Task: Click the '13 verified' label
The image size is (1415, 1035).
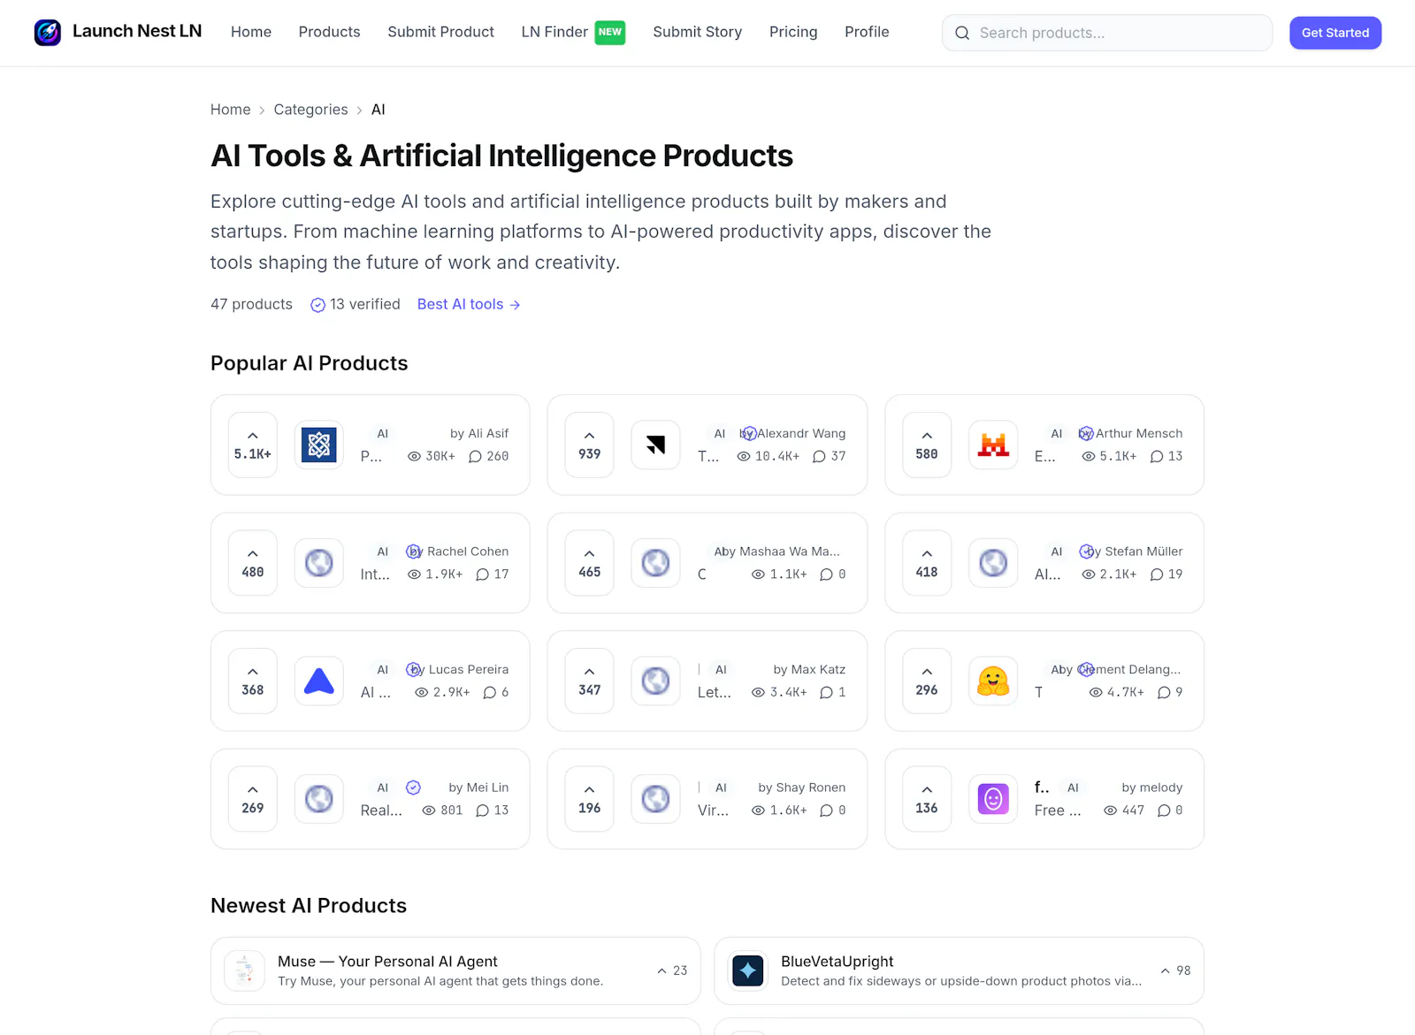Action: click(356, 304)
